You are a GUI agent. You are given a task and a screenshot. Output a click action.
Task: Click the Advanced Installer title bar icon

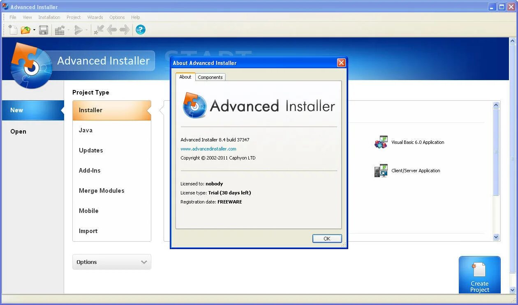[5, 7]
